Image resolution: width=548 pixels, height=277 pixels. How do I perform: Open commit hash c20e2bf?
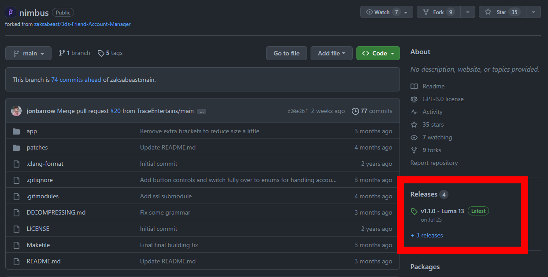pos(297,111)
